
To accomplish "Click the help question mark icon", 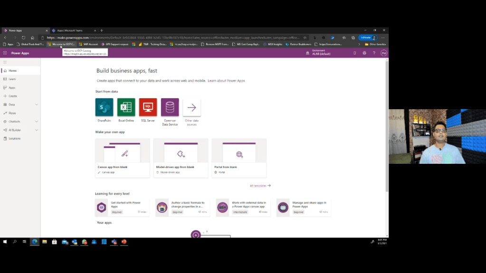I will coord(374,53).
